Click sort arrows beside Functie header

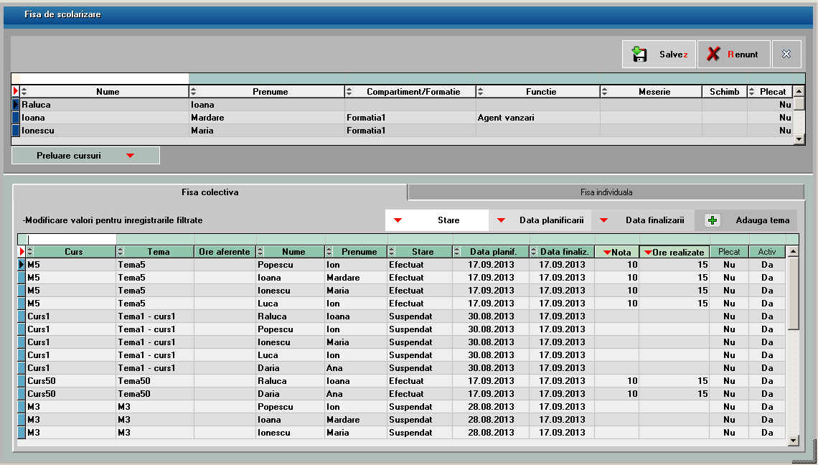[x=481, y=92]
